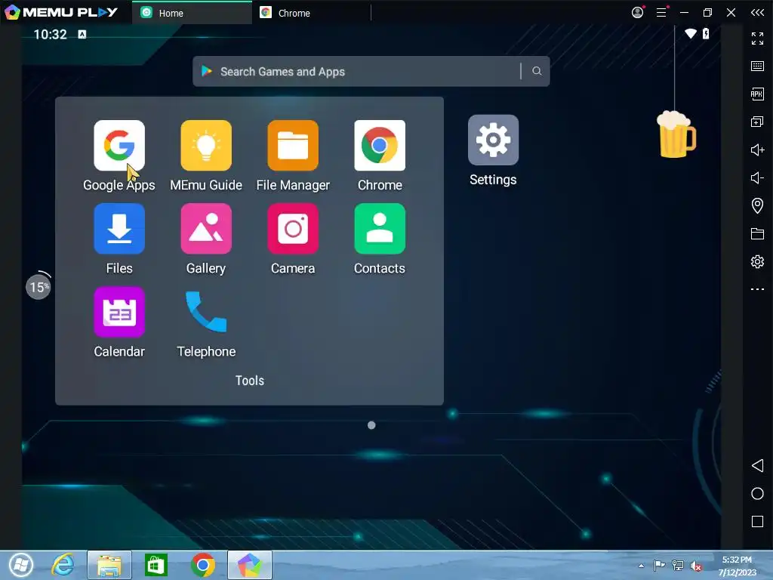Open the Windows Start menu
This screenshot has height=580, width=773.
[x=20, y=565]
